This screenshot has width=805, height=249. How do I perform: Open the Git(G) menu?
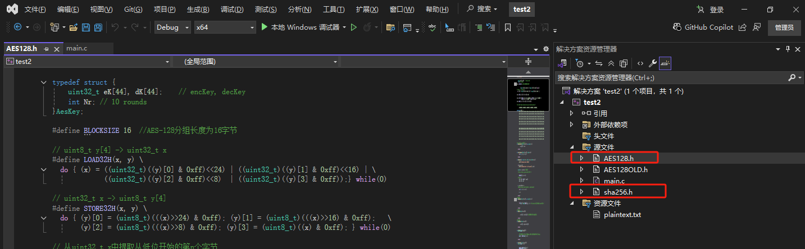pyautogui.click(x=133, y=10)
